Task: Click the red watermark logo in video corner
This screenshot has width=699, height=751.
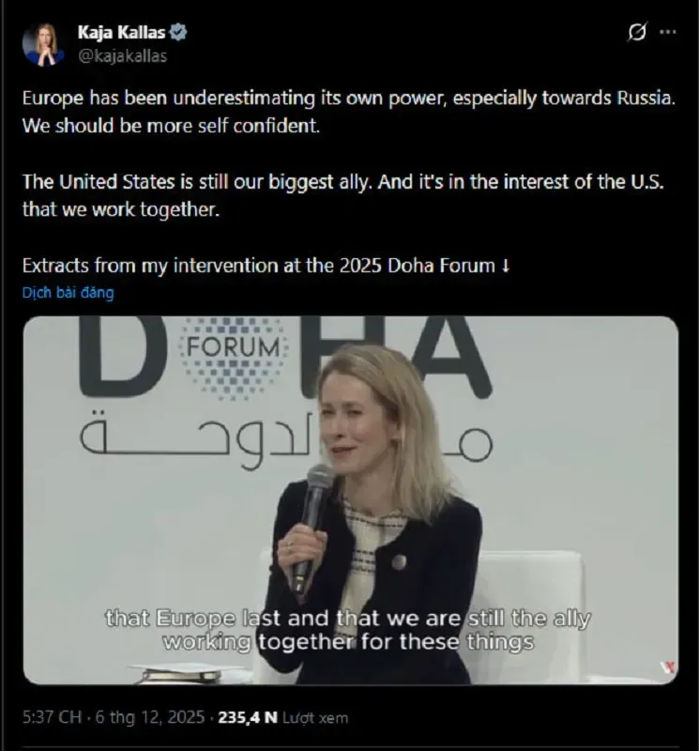Action: point(666,667)
